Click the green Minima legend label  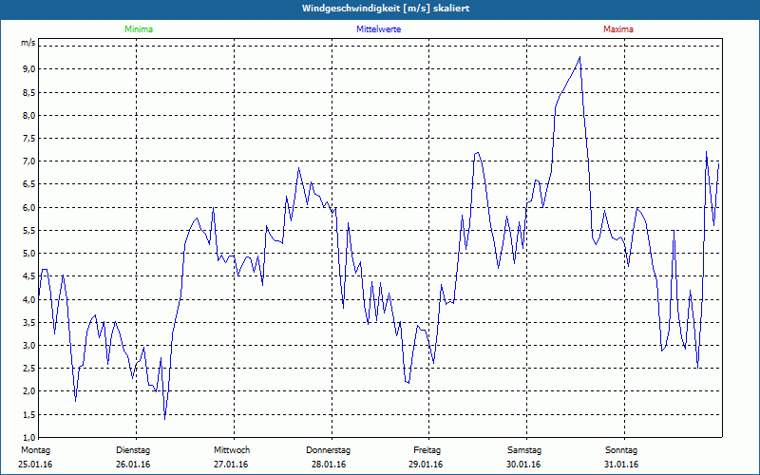[139, 29]
